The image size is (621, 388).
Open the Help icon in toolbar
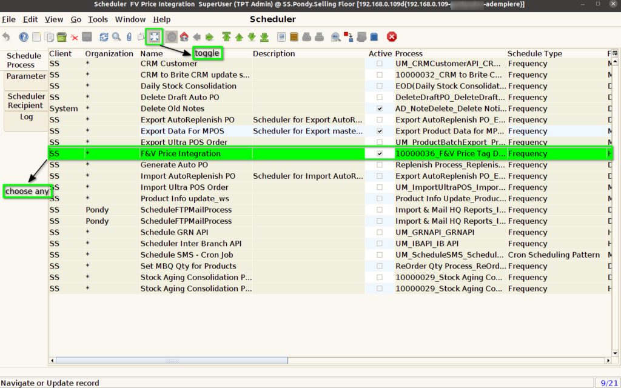click(24, 37)
